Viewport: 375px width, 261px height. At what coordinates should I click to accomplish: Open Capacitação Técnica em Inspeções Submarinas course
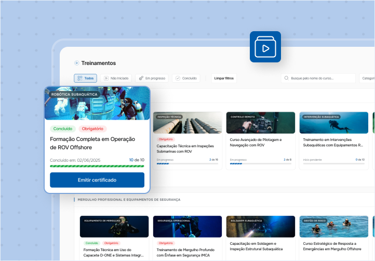coord(185,149)
